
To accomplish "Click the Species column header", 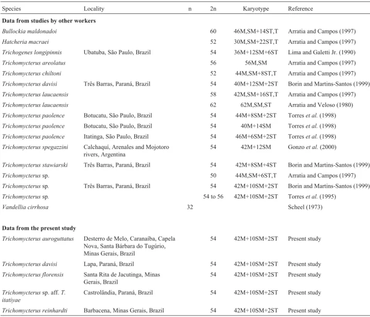I will click(11, 9).
